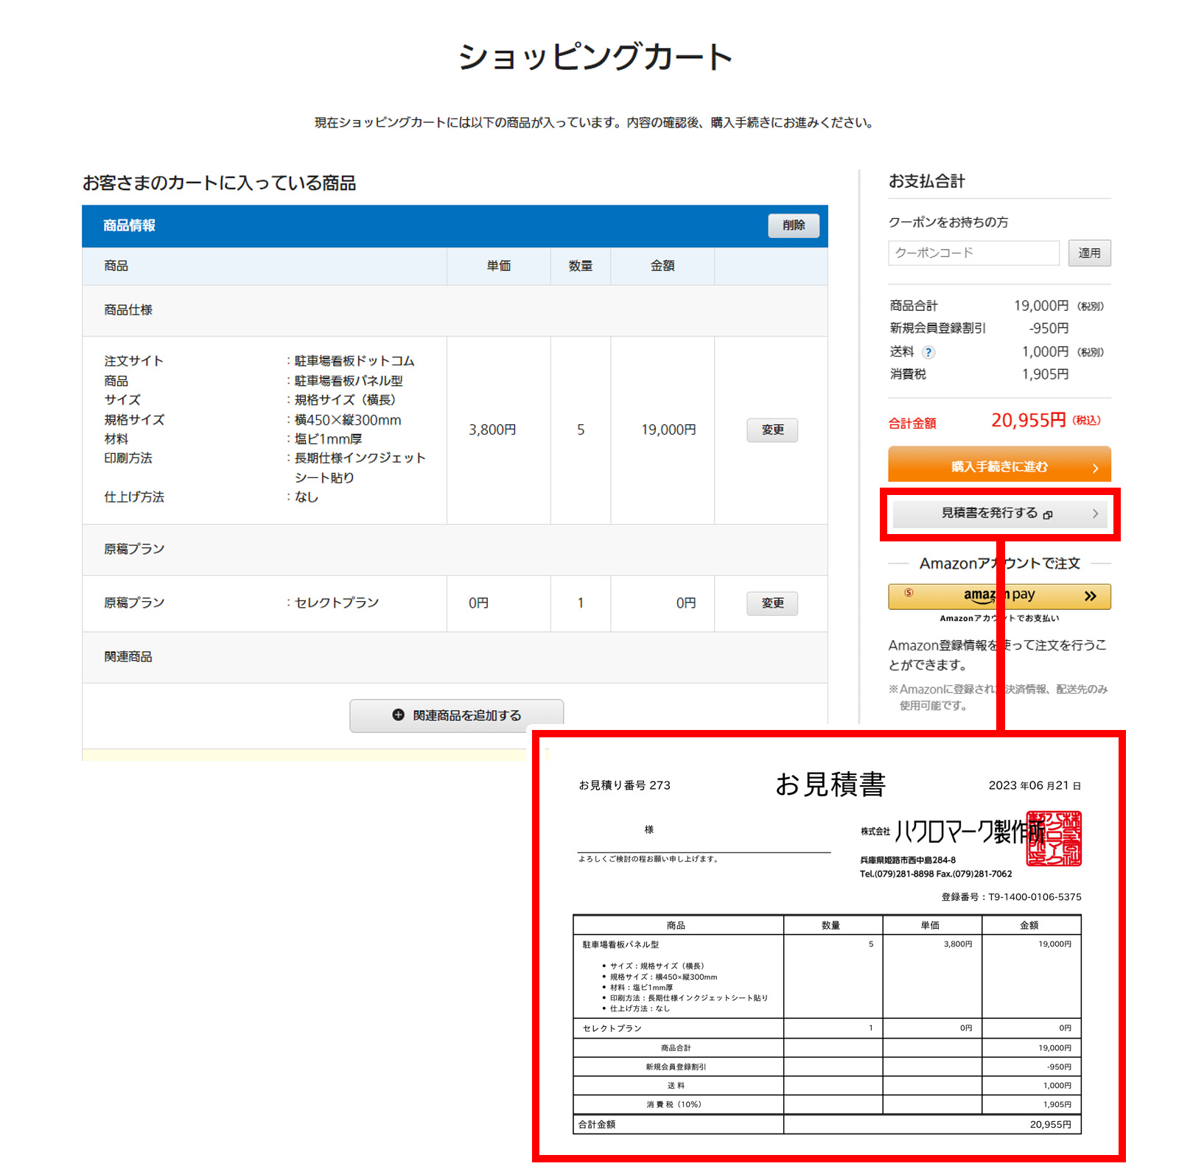This screenshot has height=1169, width=1179.
Task: Click the クーポンコード input field
Action: coord(973,253)
